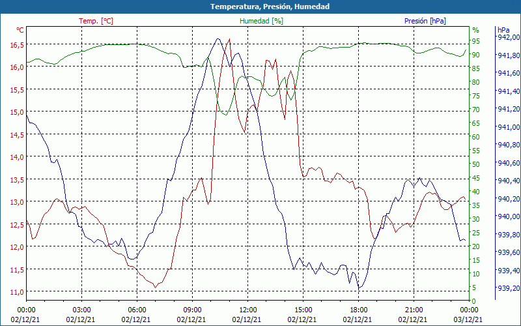521x326 pixels.
Task: Click the red "°C" unit label
Action: click(x=20, y=30)
